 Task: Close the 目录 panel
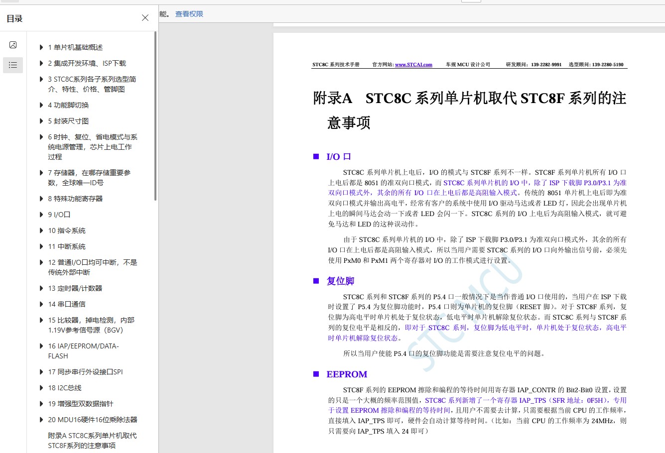pos(145,17)
